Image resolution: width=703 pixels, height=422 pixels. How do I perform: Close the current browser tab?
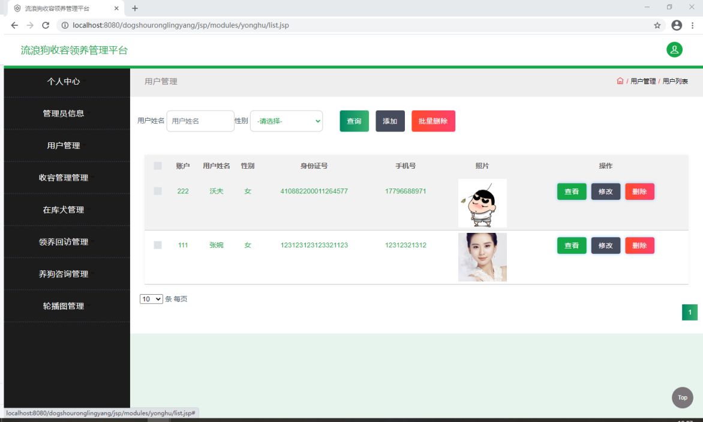(x=116, y=8)
